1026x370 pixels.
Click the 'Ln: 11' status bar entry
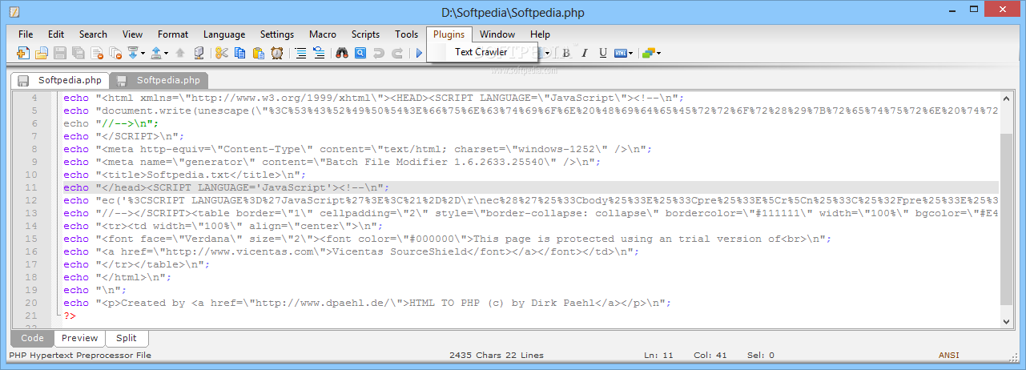pyautogui.click(x=658, y=355)
